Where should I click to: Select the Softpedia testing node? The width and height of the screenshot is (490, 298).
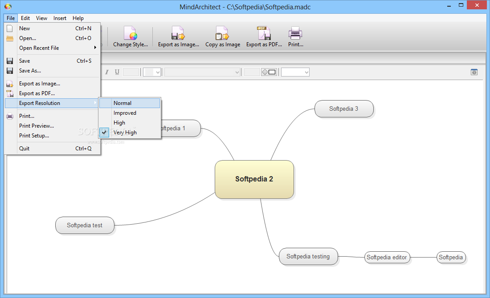(308, 257)
